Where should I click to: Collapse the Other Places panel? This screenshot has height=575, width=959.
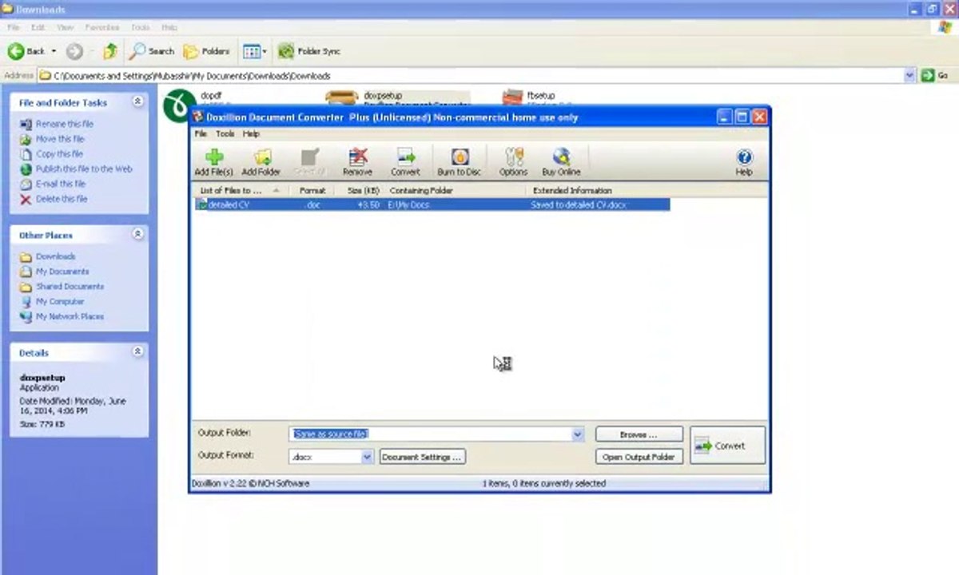point(137,235)
